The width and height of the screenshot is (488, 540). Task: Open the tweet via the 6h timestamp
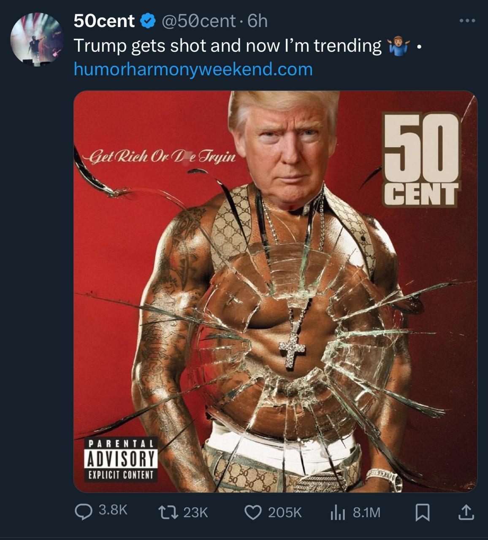(x=257, y=21)
